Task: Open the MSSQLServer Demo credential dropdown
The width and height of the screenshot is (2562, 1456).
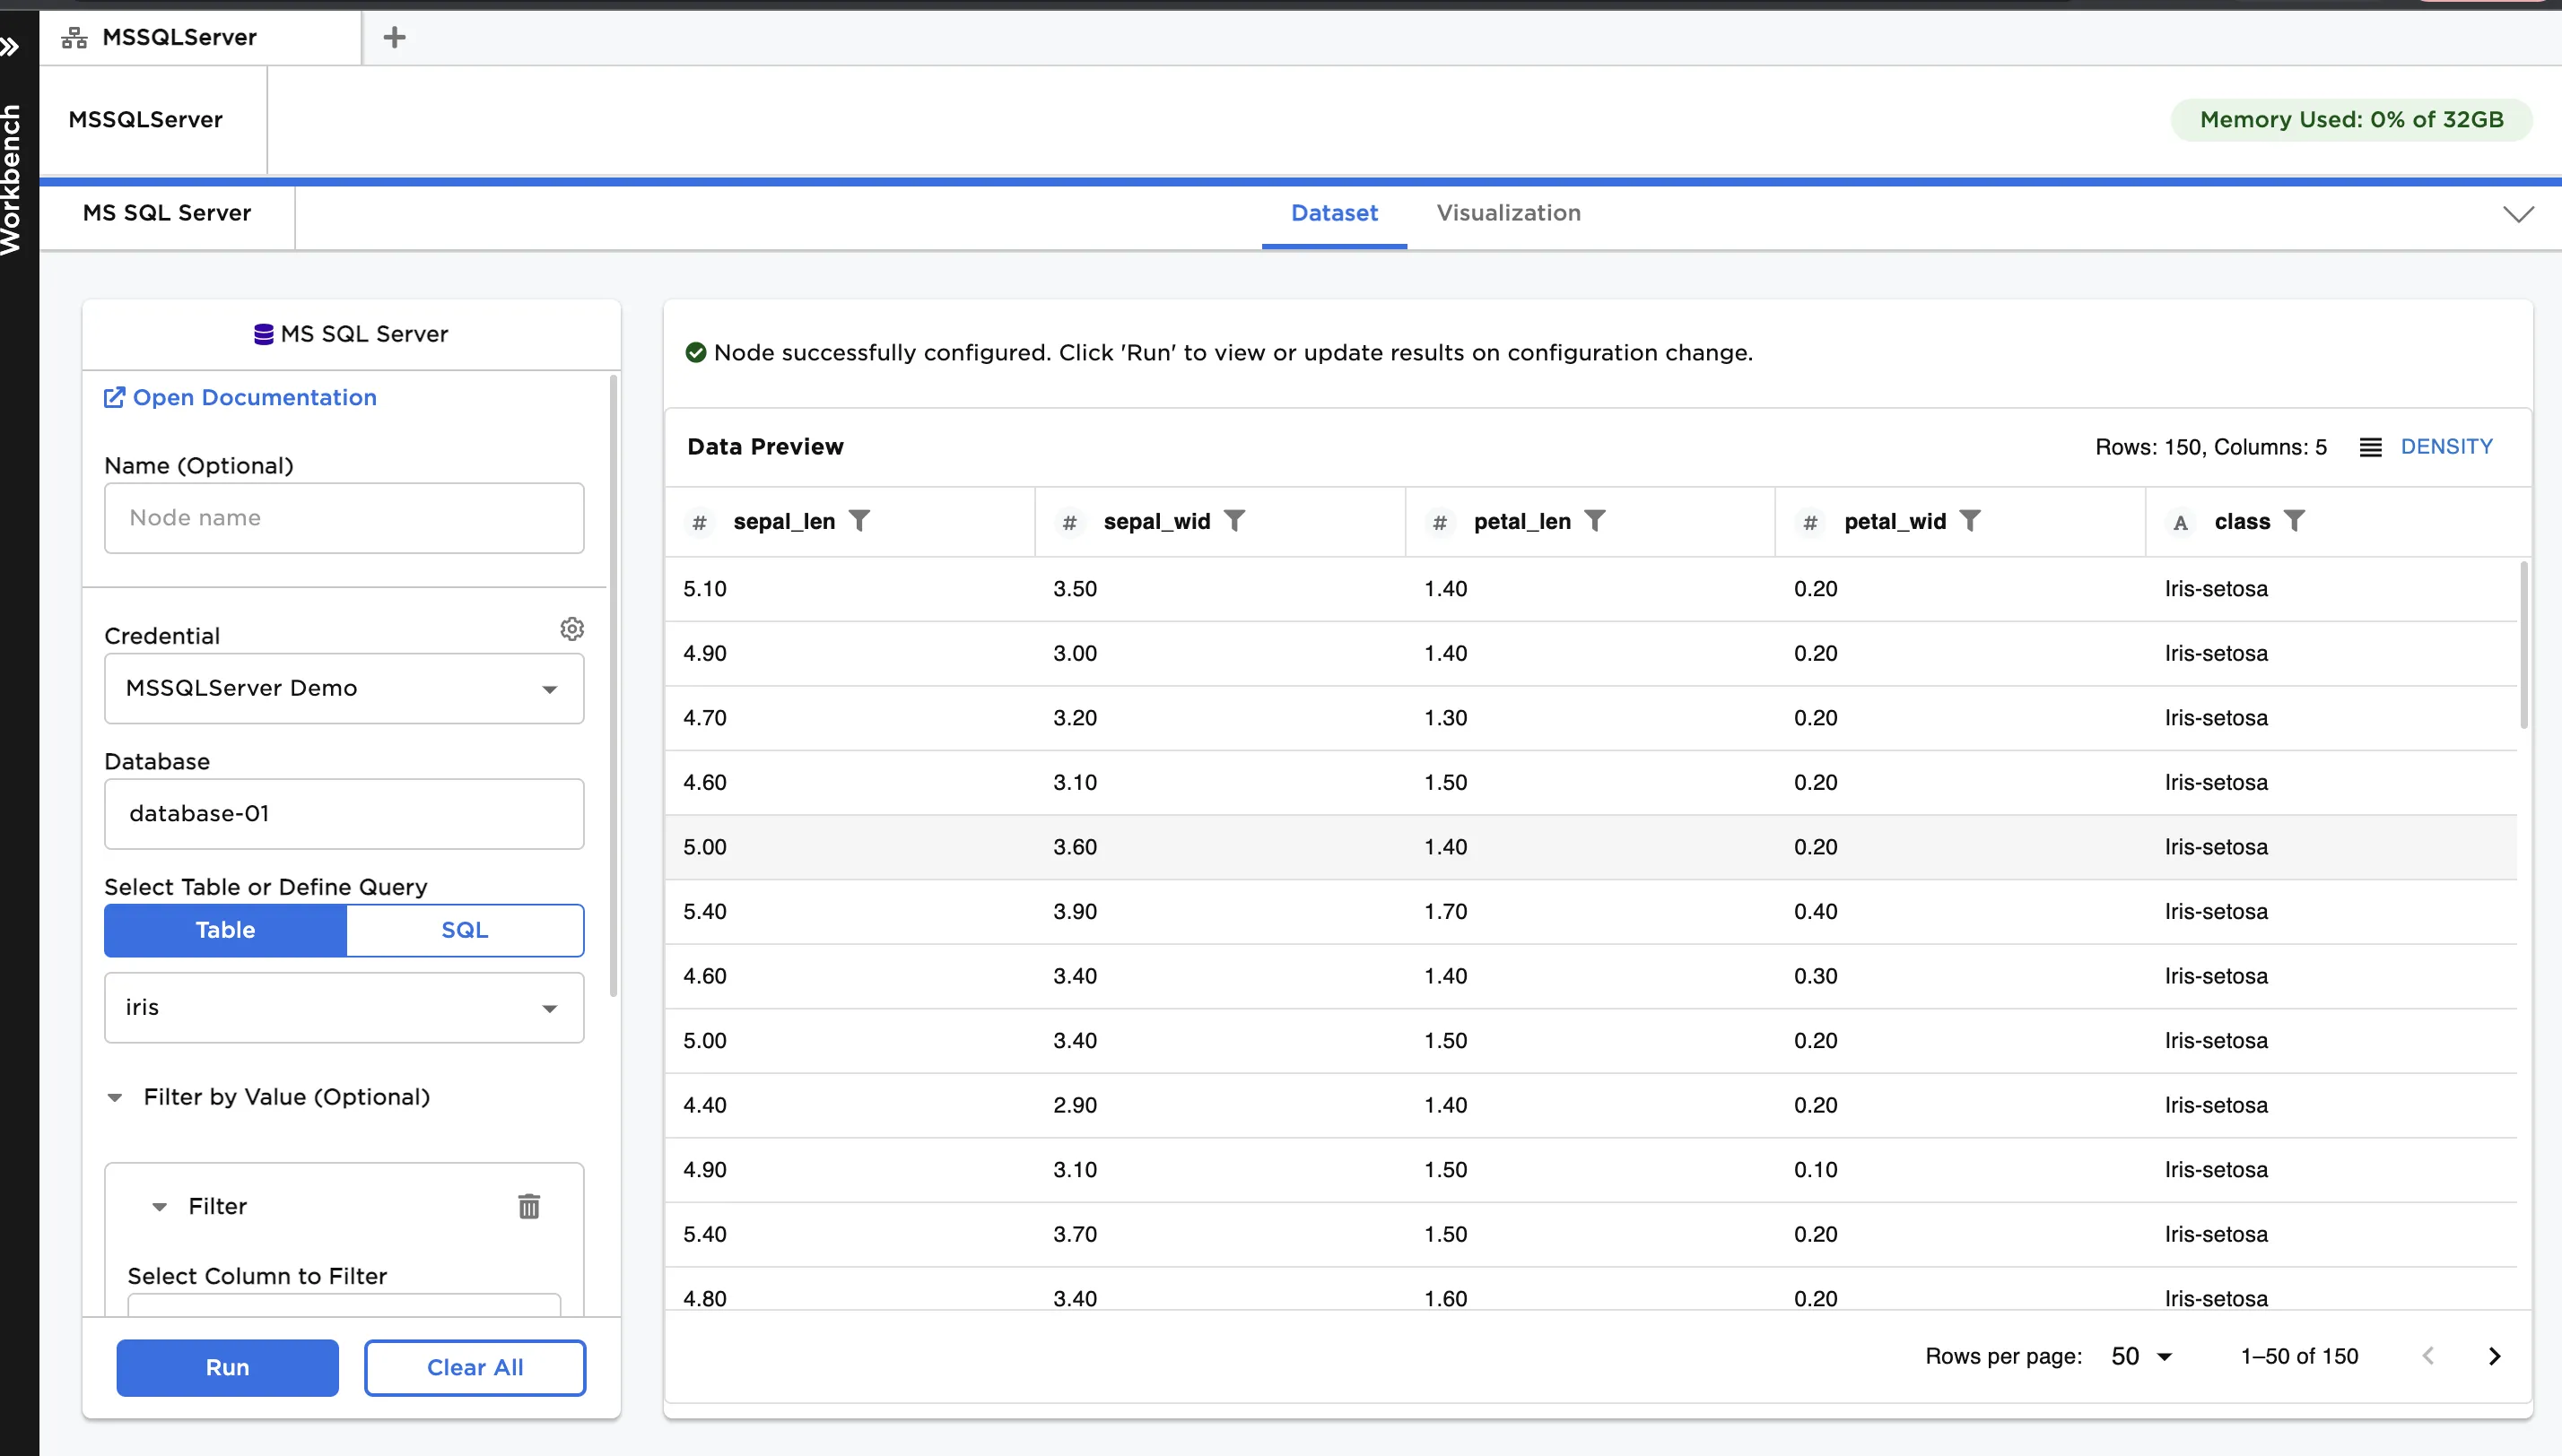Action: 344,688
